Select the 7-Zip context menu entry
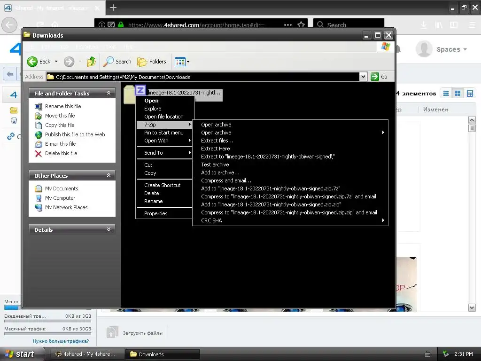The image size is (481, 361). pos(164,125)
